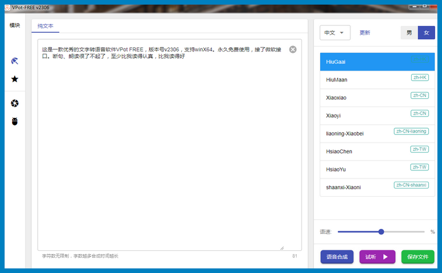Click the bug icon in the sidebar
Screen dimensions: 442x273
(15, 121)
